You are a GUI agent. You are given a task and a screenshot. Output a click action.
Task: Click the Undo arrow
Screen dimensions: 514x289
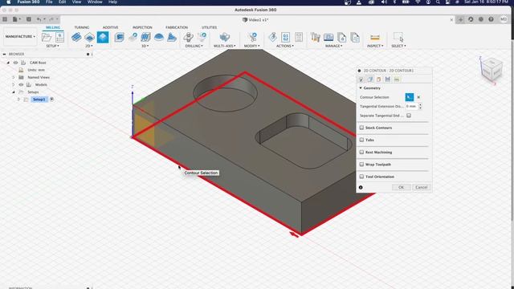click(39, 19)
